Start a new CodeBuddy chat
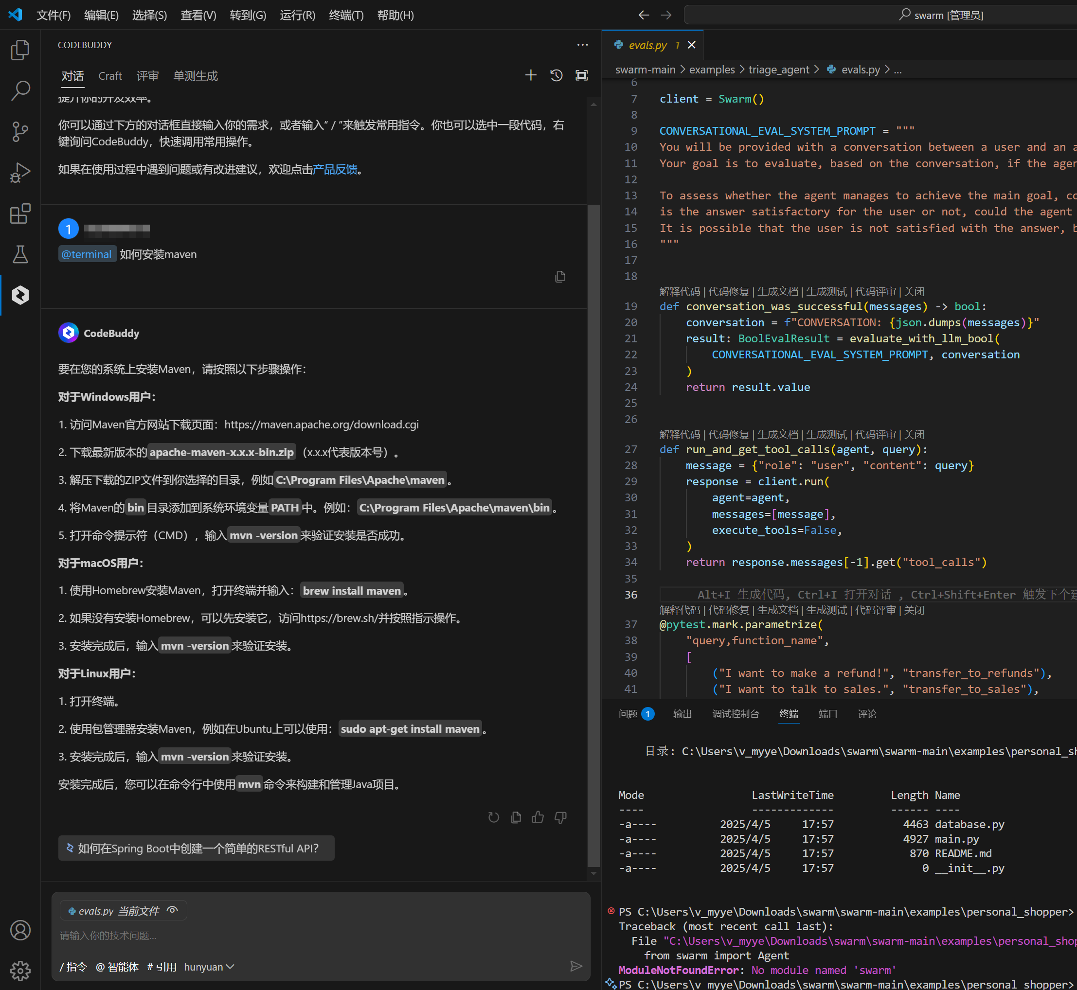 [530, 75]
